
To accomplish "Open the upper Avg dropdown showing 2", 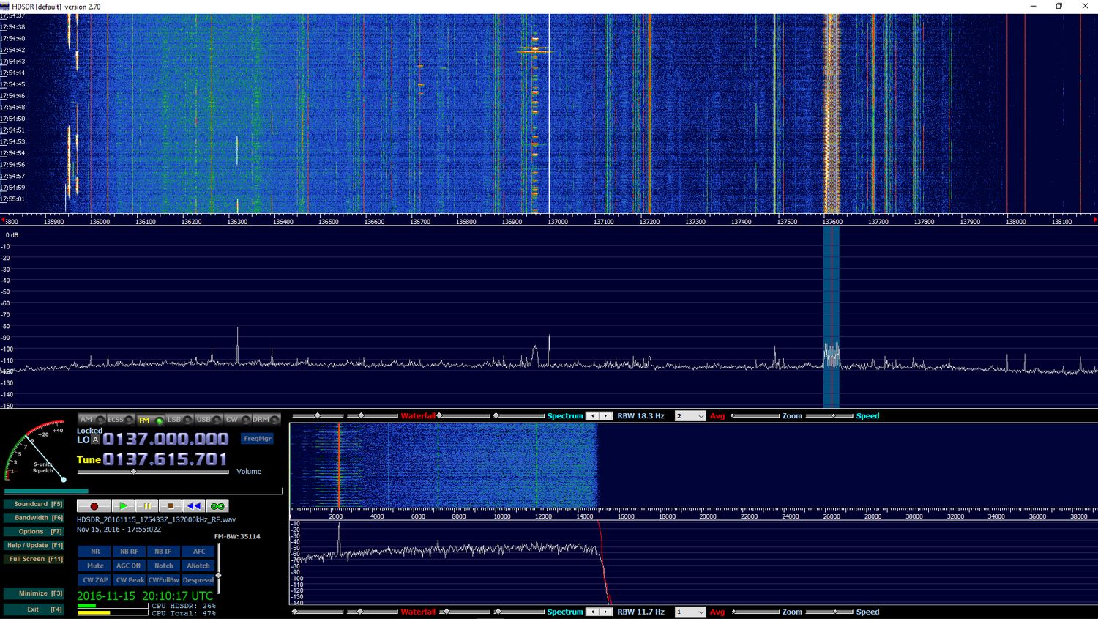I will [x=690, y=416].
